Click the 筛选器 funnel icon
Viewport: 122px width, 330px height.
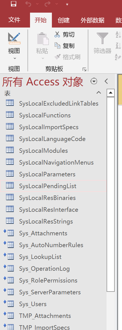coord(102,38)
